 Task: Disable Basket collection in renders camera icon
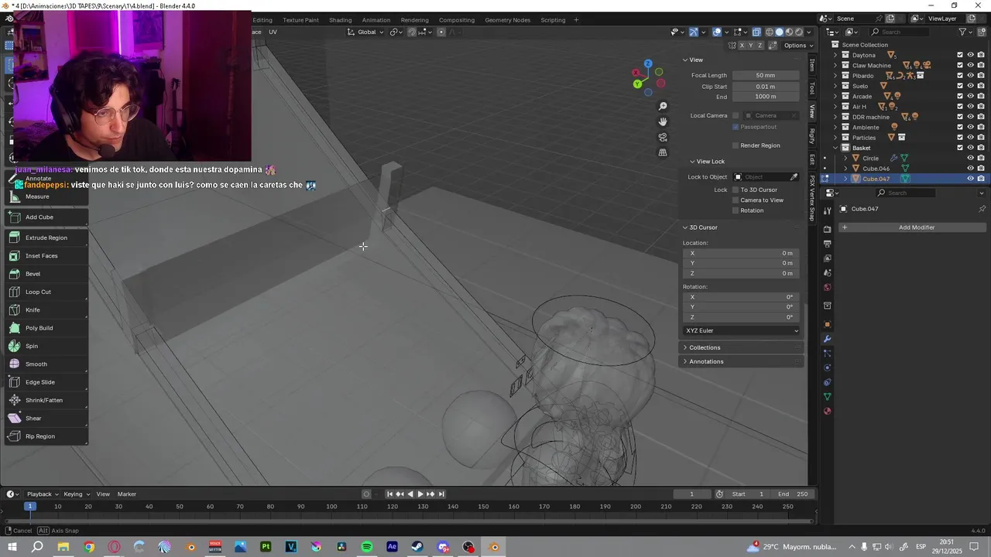click(981, 148)
